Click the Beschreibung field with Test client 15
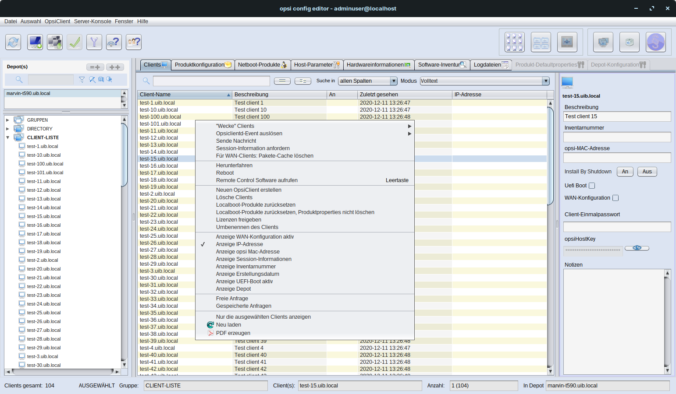 tap(617, 116)
